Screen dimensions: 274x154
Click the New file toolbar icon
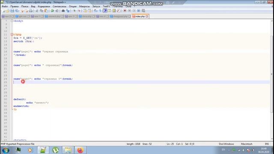click(x=3, y=11)
